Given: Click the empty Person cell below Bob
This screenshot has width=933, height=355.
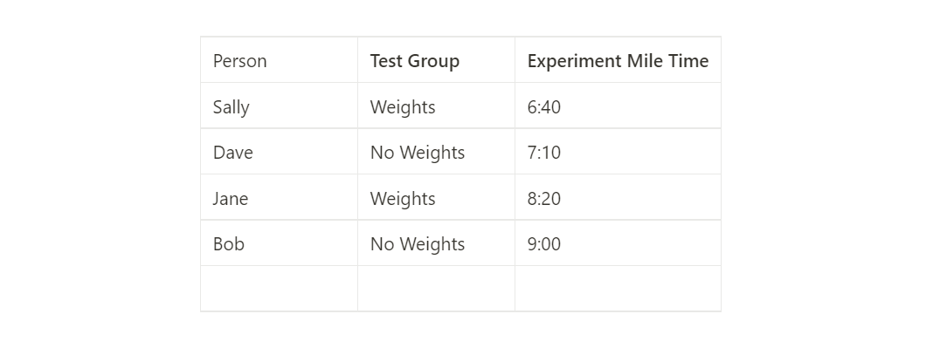Looking at the screenshot, I should 279,289.
